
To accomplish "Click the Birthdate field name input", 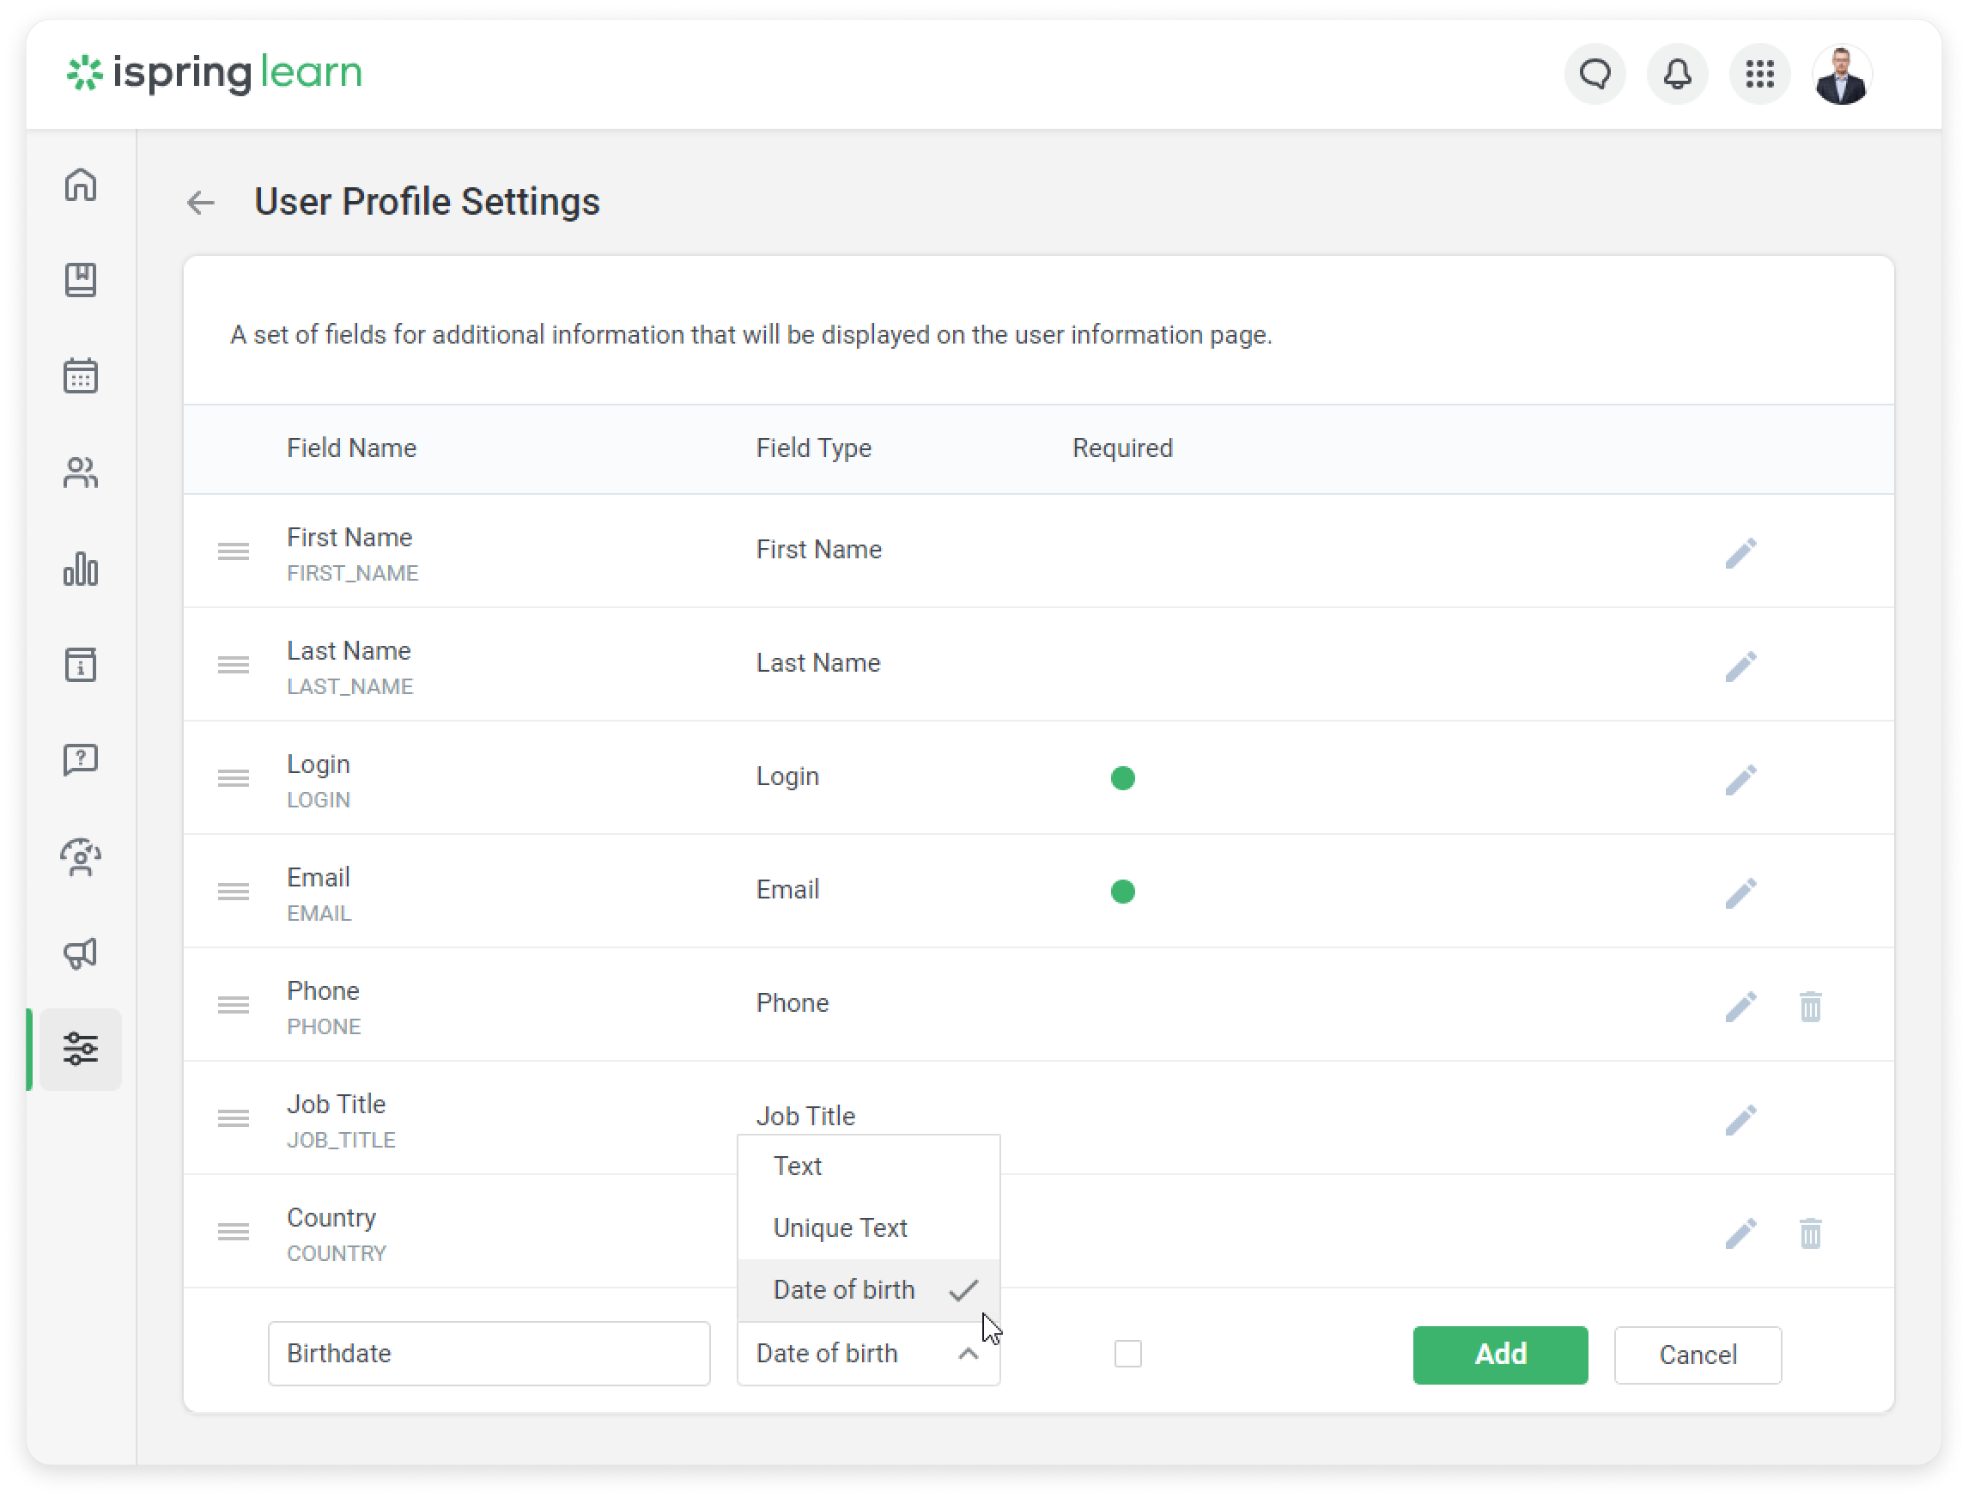I will pyautogui.click(x=489, y=1354).
